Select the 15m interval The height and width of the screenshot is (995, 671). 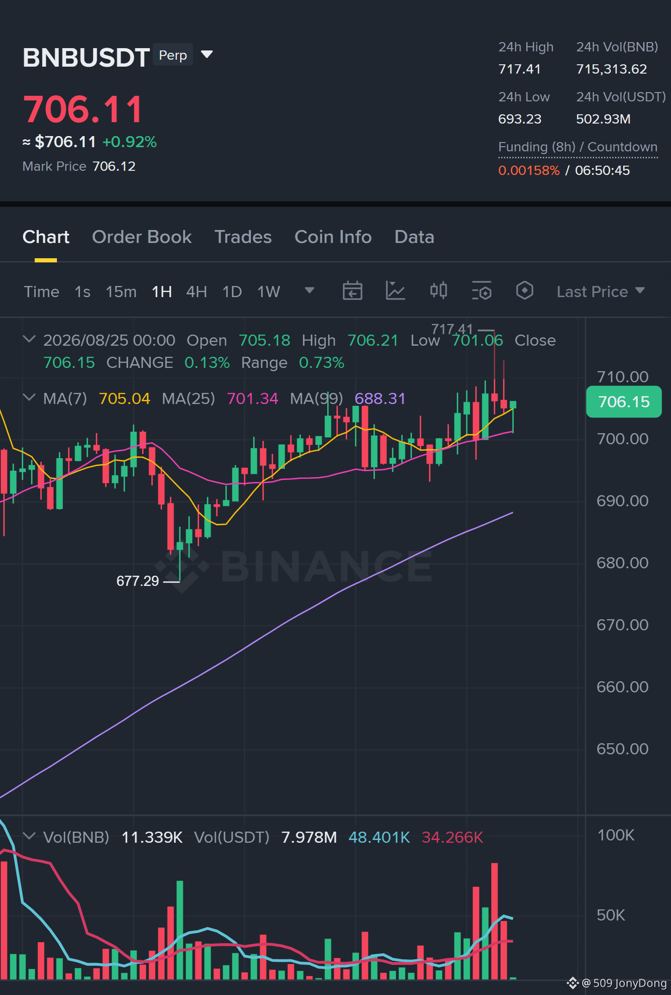[121, 292]
